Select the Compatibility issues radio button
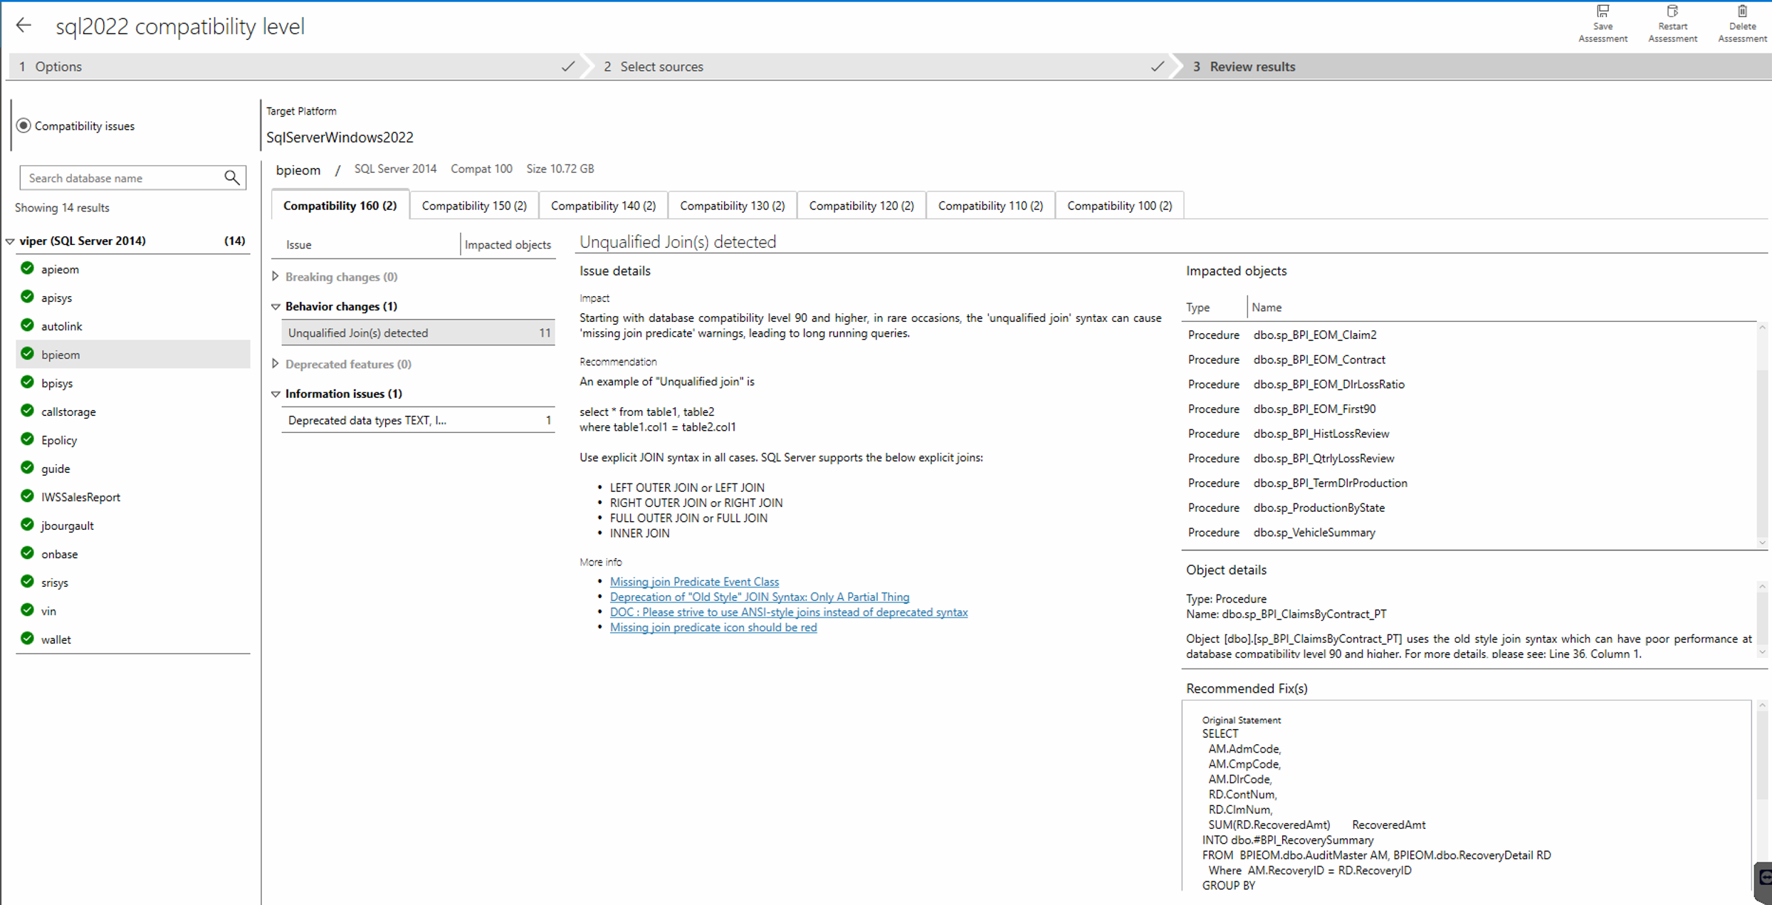This screenshot has height=905, width=1772. click(23, 126)
